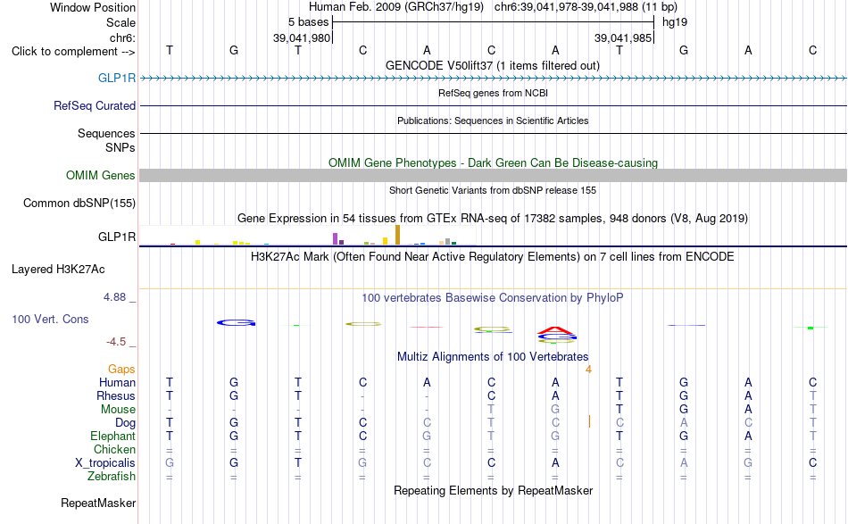Click the OMIM Gene Phenotypes green title

click(493, 162)
